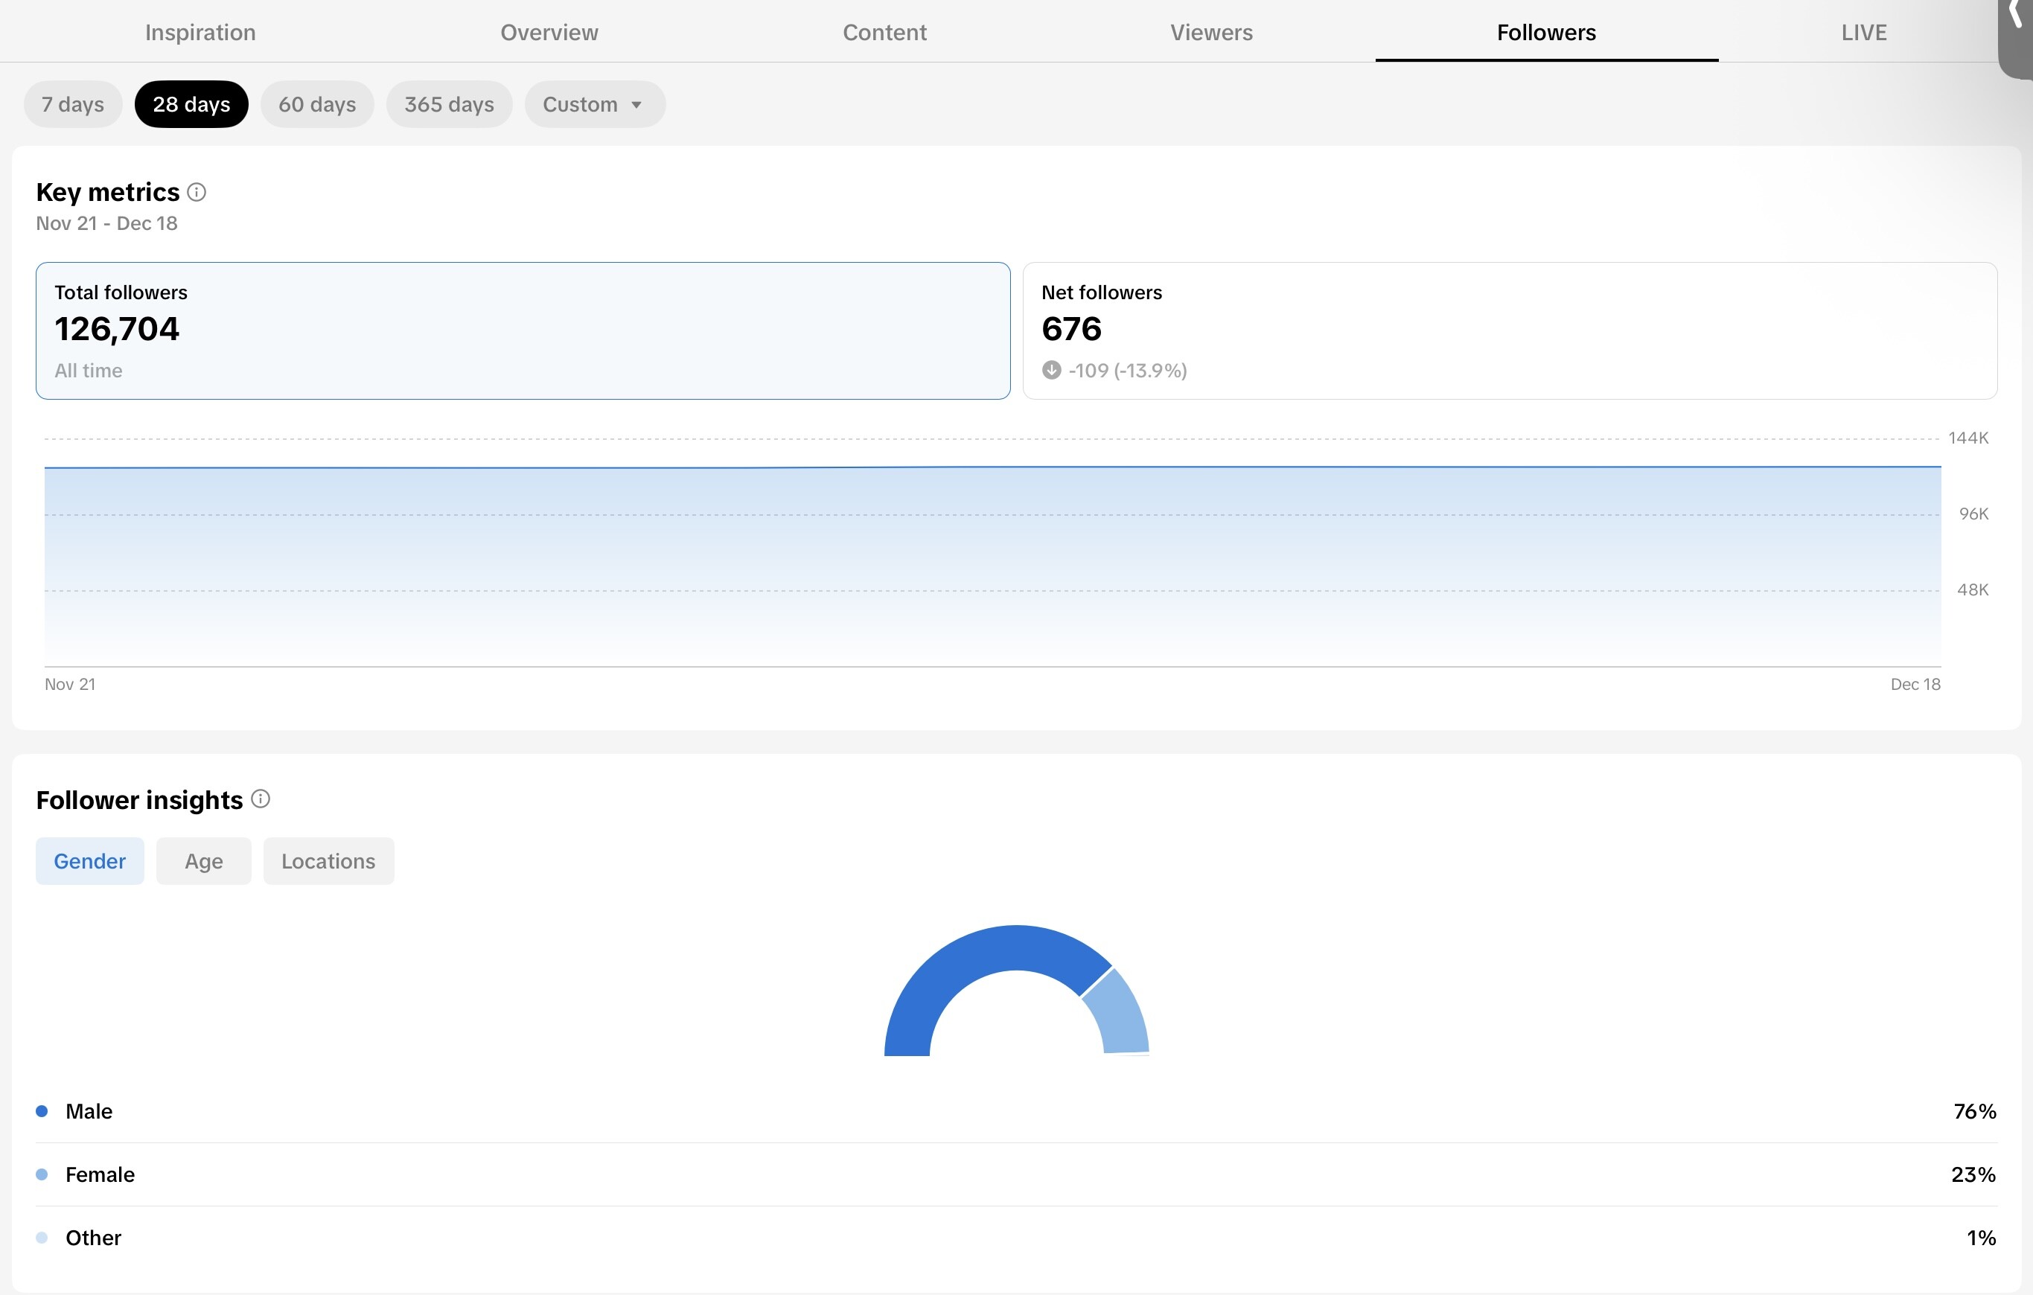
Task: Select the 60 days range
Action: [316, 105]
